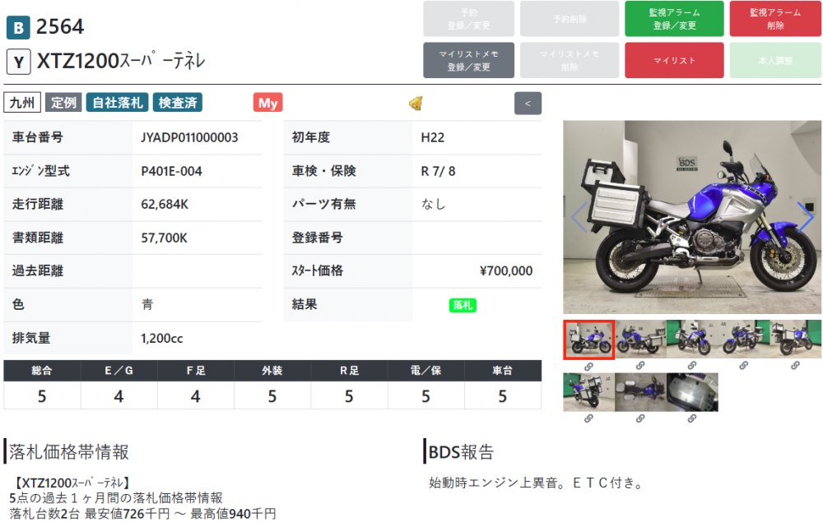Click the red My tag
This screenshot has width=823, height=522.
tap(267, 103)
